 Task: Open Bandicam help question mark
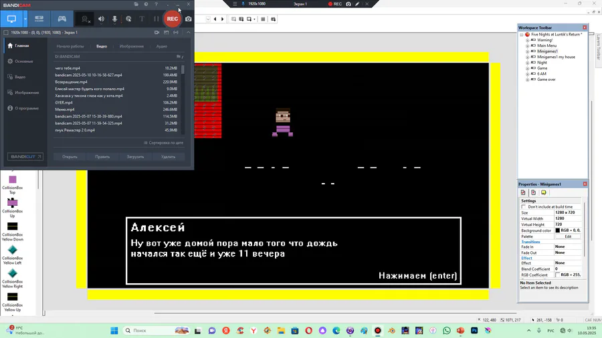[156, 4]
